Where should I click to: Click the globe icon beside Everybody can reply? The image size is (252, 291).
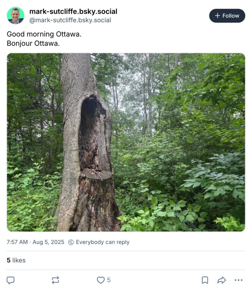point(71,242)
